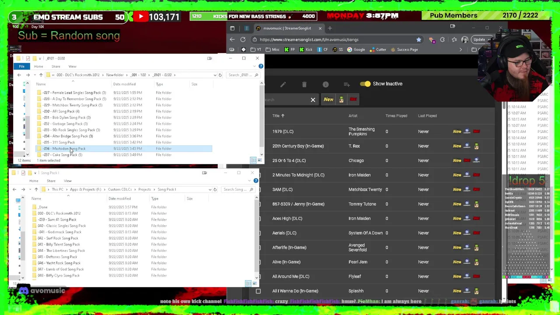The width and height of the screenshot is (560, 315).
Task: Toggle the Show Inactive switch
Action: [365, 84]
